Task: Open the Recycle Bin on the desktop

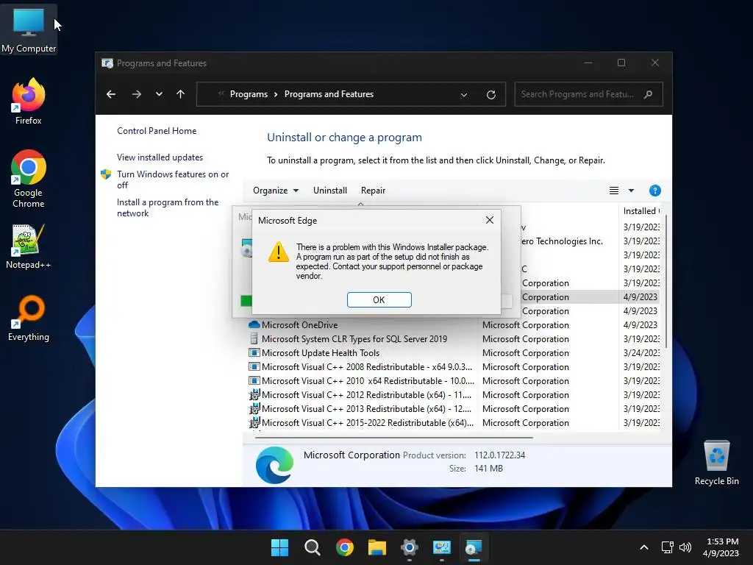Action: point(716,462)
